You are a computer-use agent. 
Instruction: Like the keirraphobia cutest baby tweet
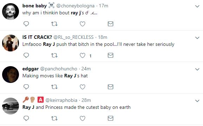coord(83,118)
